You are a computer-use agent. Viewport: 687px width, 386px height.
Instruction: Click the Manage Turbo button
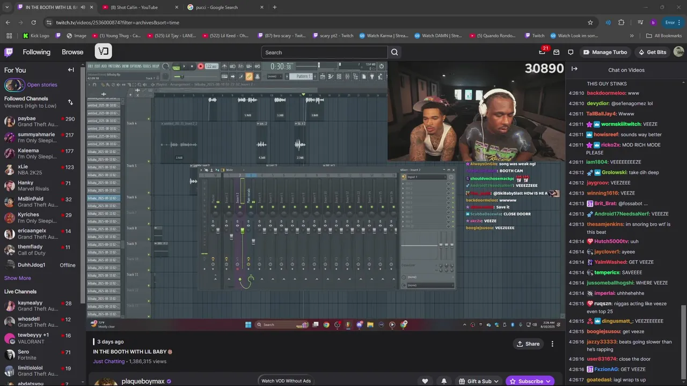coord(605,52)
